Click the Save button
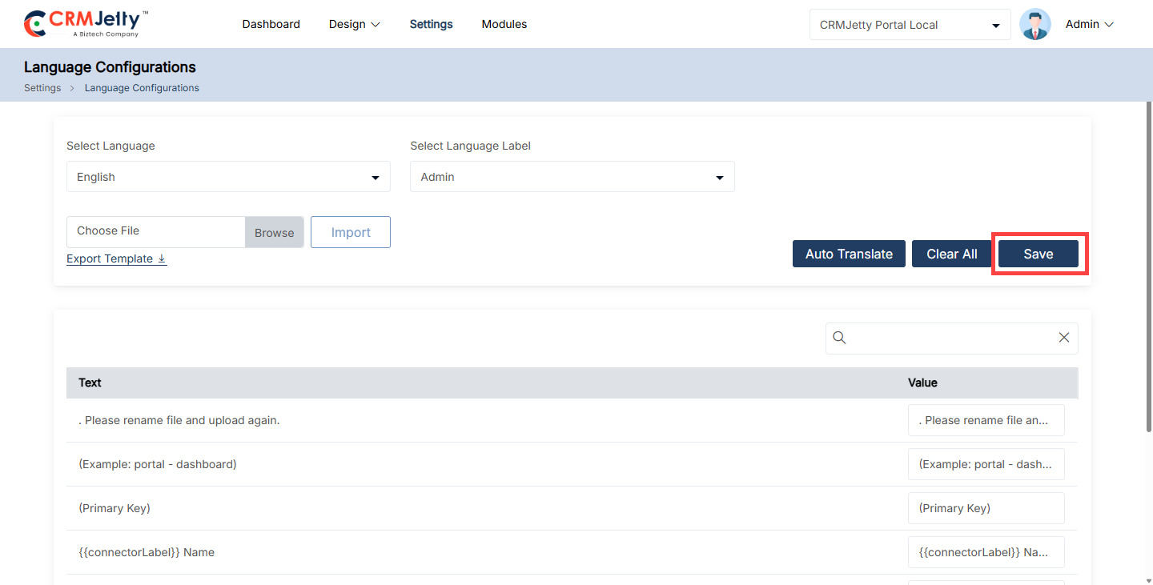 [x=1039, y=254]
